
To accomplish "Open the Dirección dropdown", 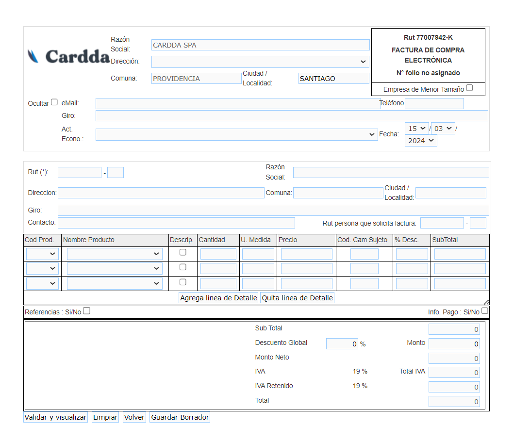I will [260, 62].
